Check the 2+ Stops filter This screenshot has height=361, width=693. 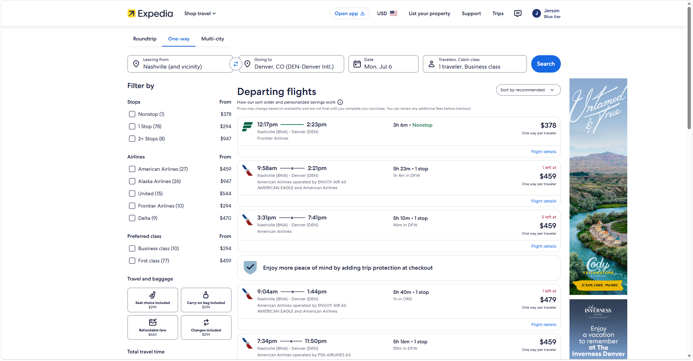tap(132, 139)
